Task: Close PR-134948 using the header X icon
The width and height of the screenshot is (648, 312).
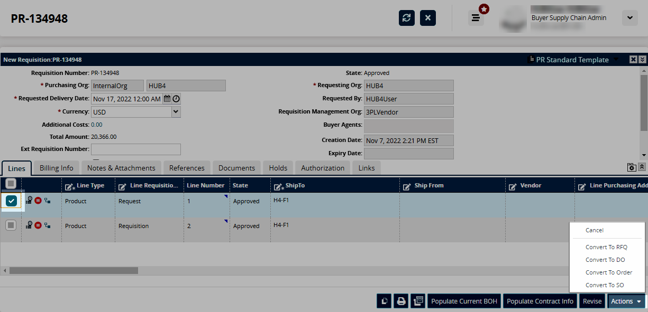Action: coord(428,18)
